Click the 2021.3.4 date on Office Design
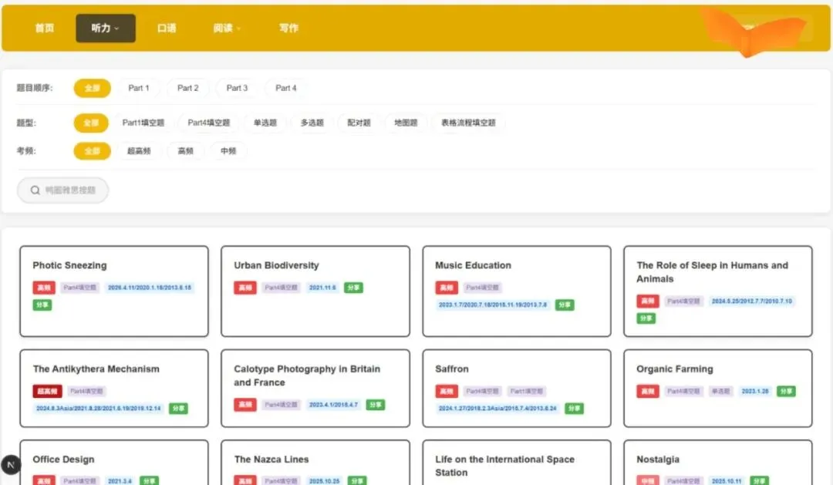 [x=120, y=480]
